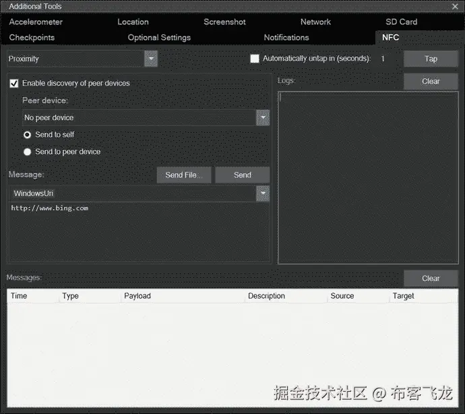
Task: Switch to Optional Settings tab
Action: (x=159, y=38)
